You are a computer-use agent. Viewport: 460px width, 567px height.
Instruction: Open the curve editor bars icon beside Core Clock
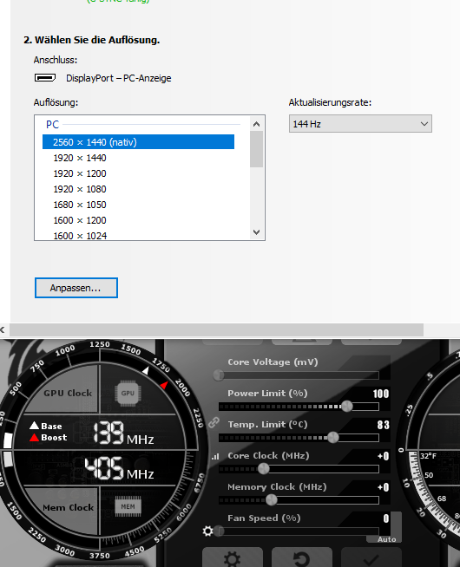[215, 456]
